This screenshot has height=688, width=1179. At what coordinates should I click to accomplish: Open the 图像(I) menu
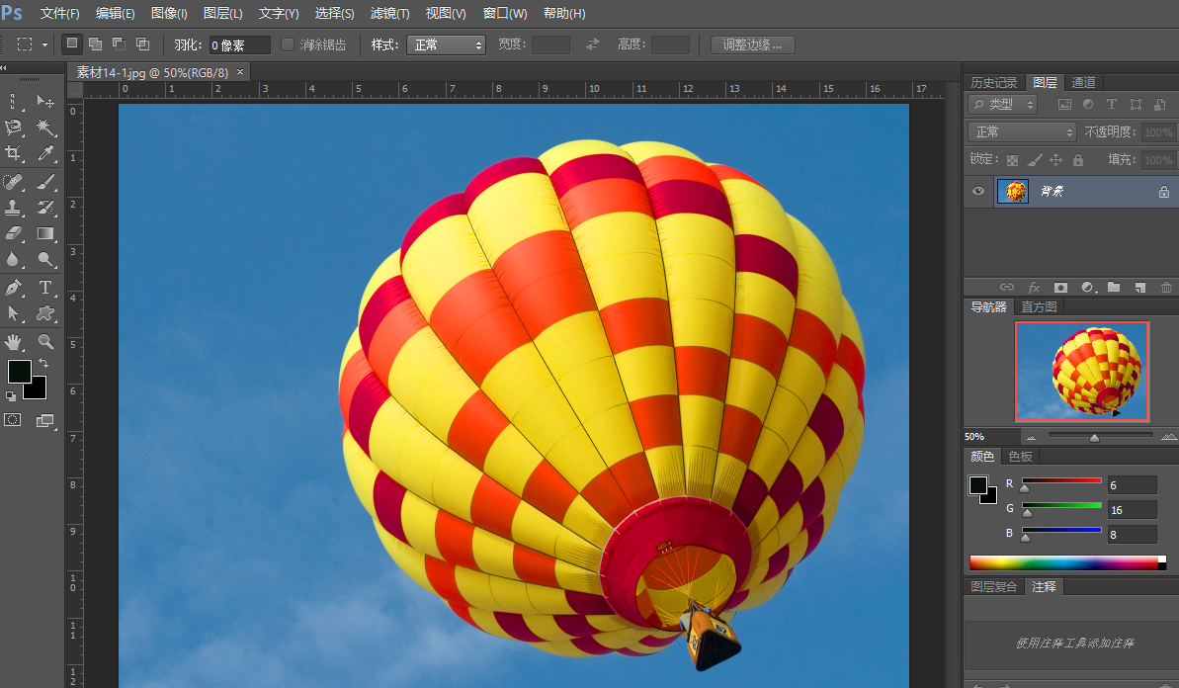coord(169,14)
